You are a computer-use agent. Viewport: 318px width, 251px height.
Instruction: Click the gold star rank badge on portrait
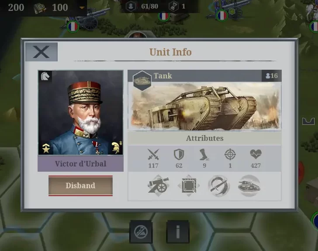46,149
